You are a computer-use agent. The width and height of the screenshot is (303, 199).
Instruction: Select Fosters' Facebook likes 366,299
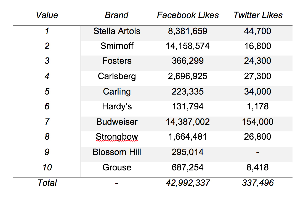coord(188,61)
